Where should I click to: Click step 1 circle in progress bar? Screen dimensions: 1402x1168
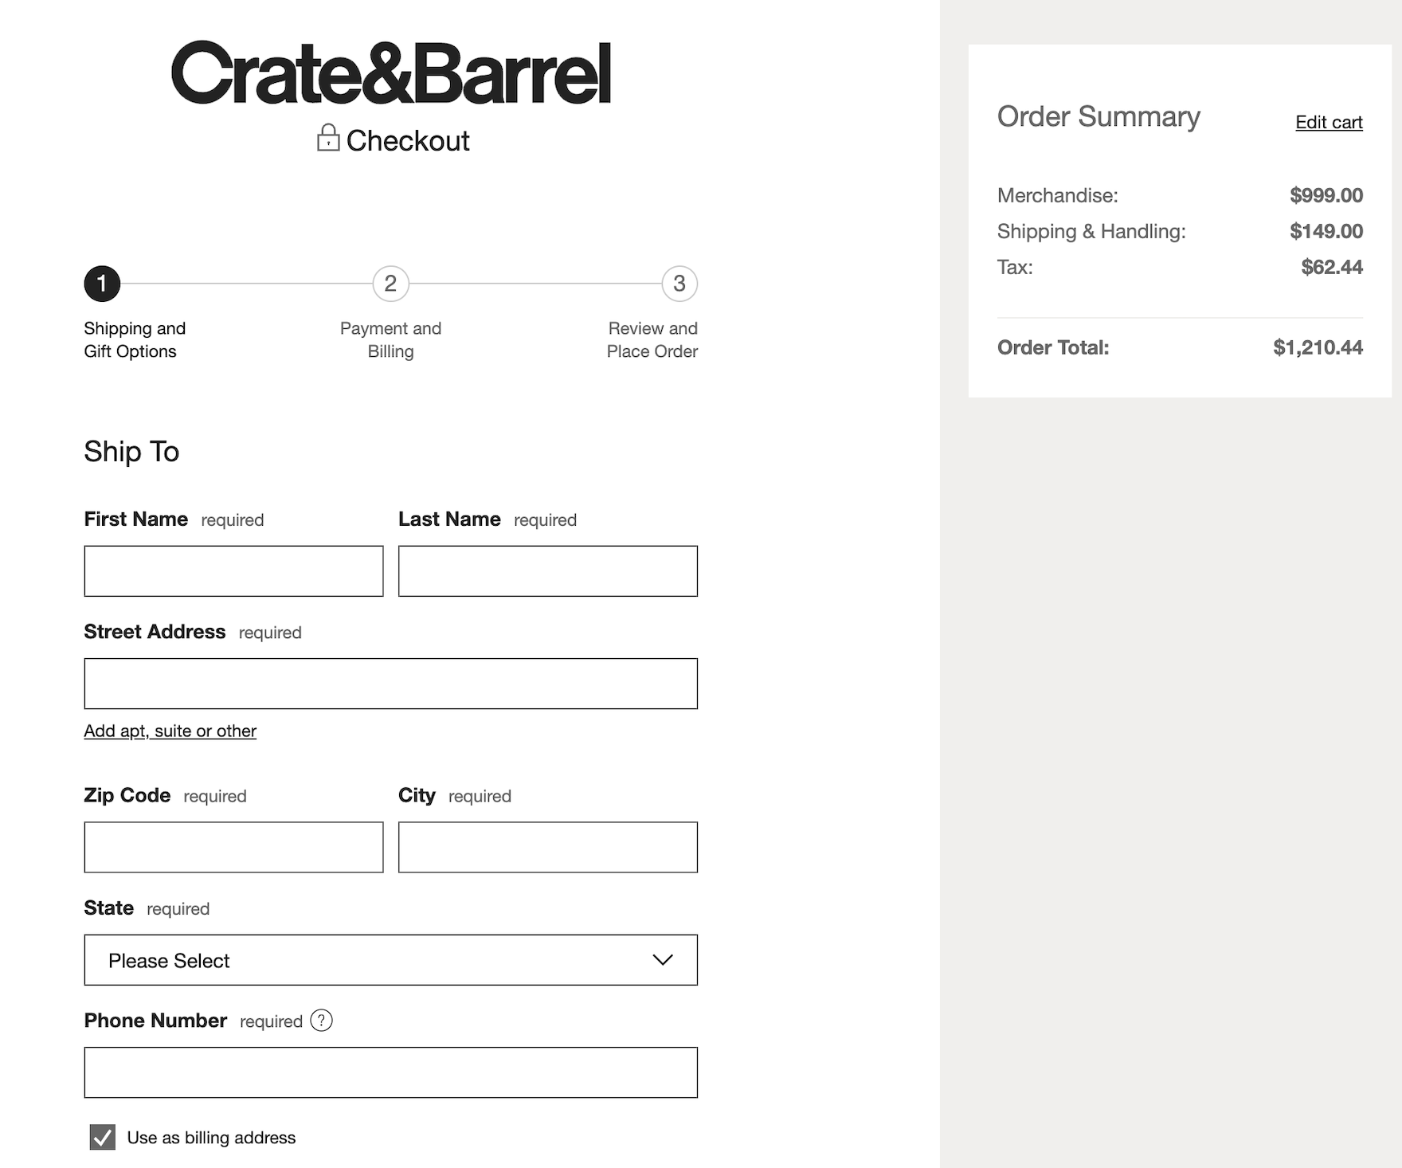(x=102, y=284)
